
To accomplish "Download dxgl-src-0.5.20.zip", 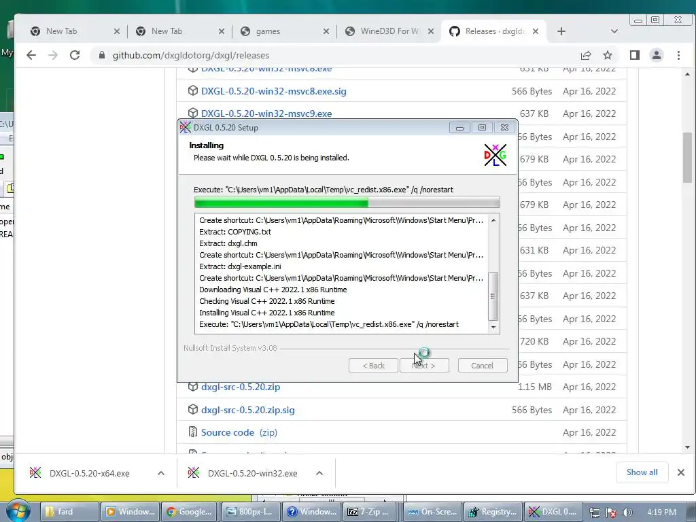I will tap(241, 387).
